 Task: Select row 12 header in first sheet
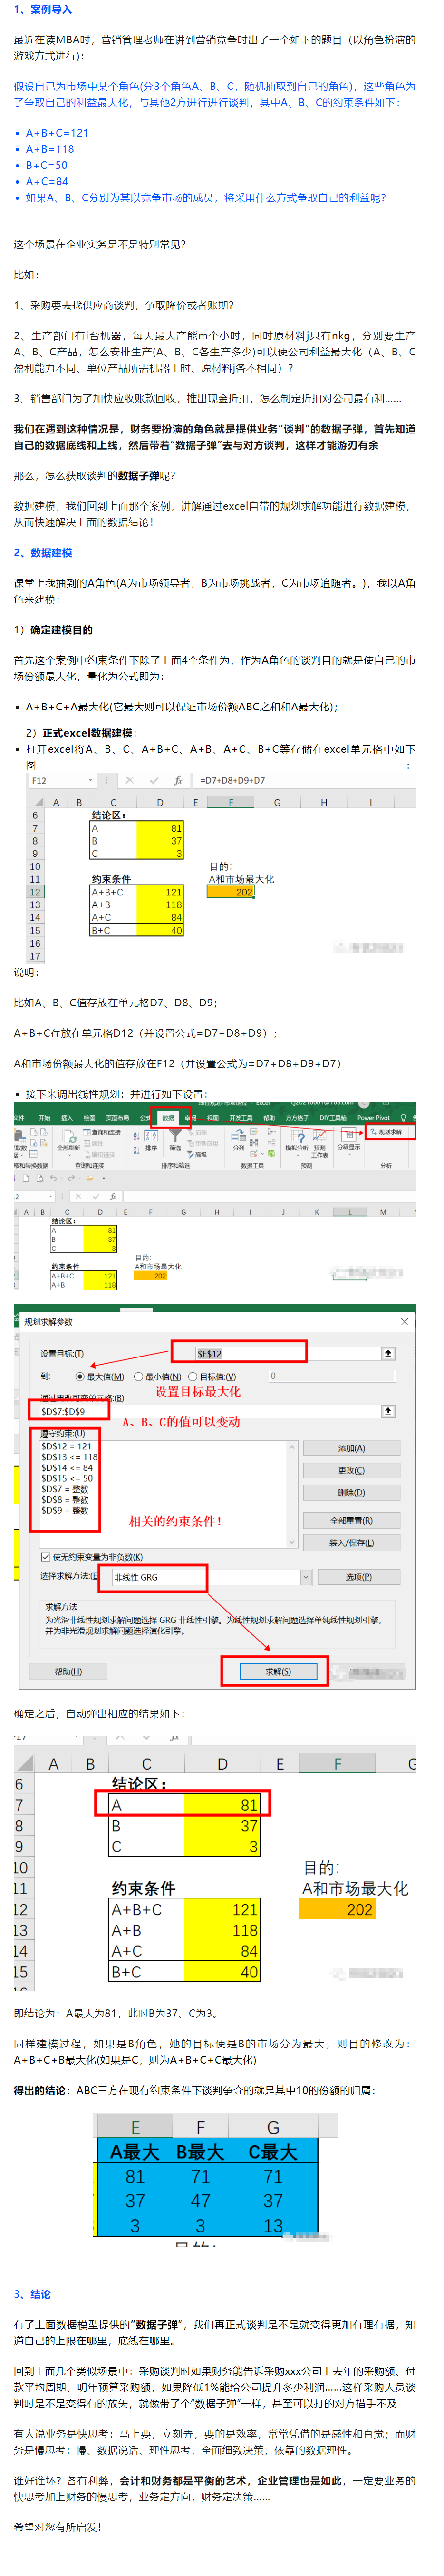(x=34, y=892)
